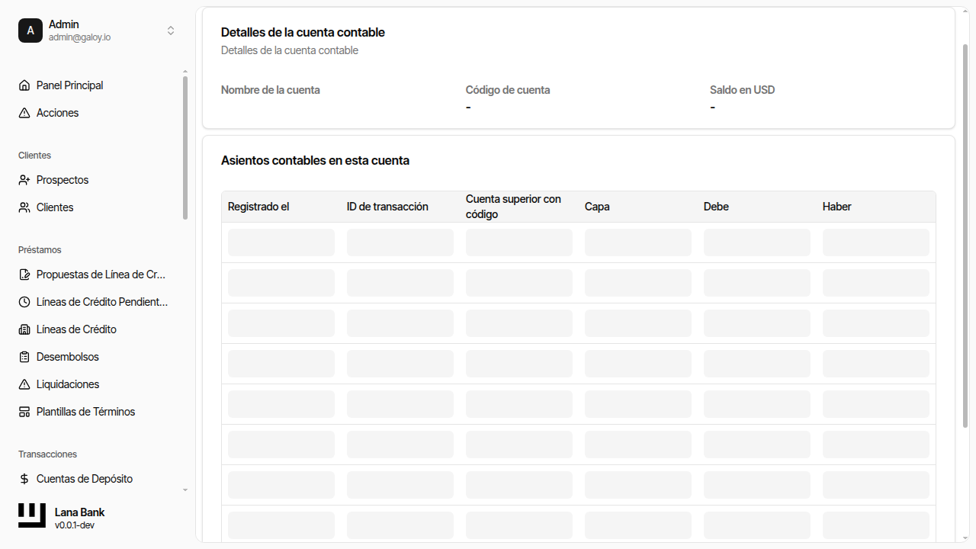
Task: Click the Clientes people icon
Action: tap(24, 207)
